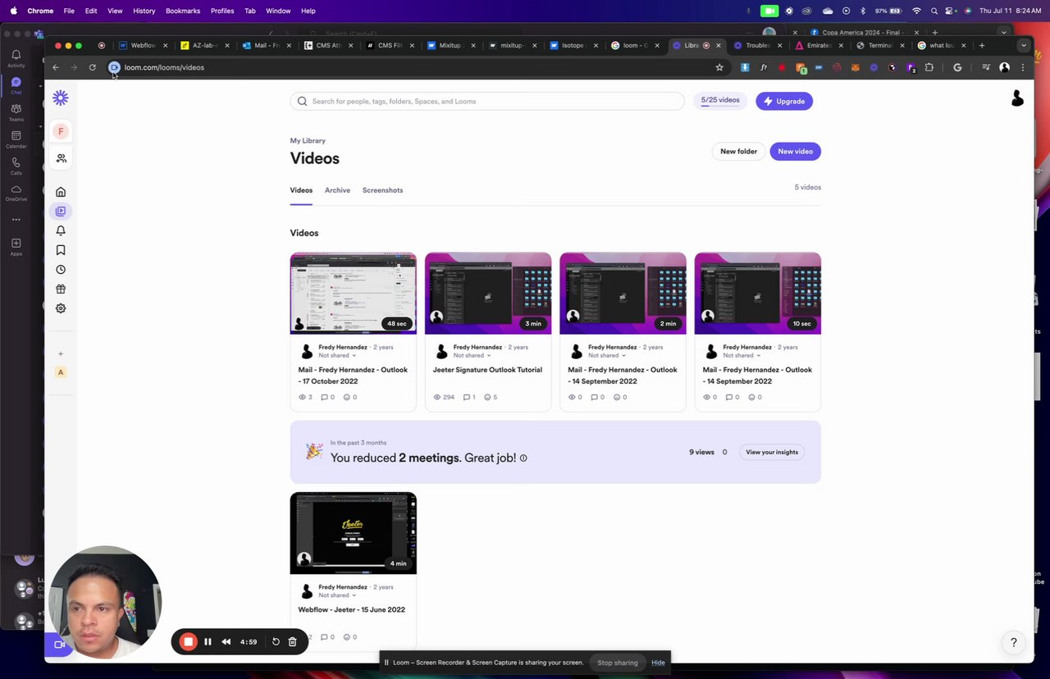
Task: Expand Not shared dropdown for 10 sec video
Action: [742, 355]
